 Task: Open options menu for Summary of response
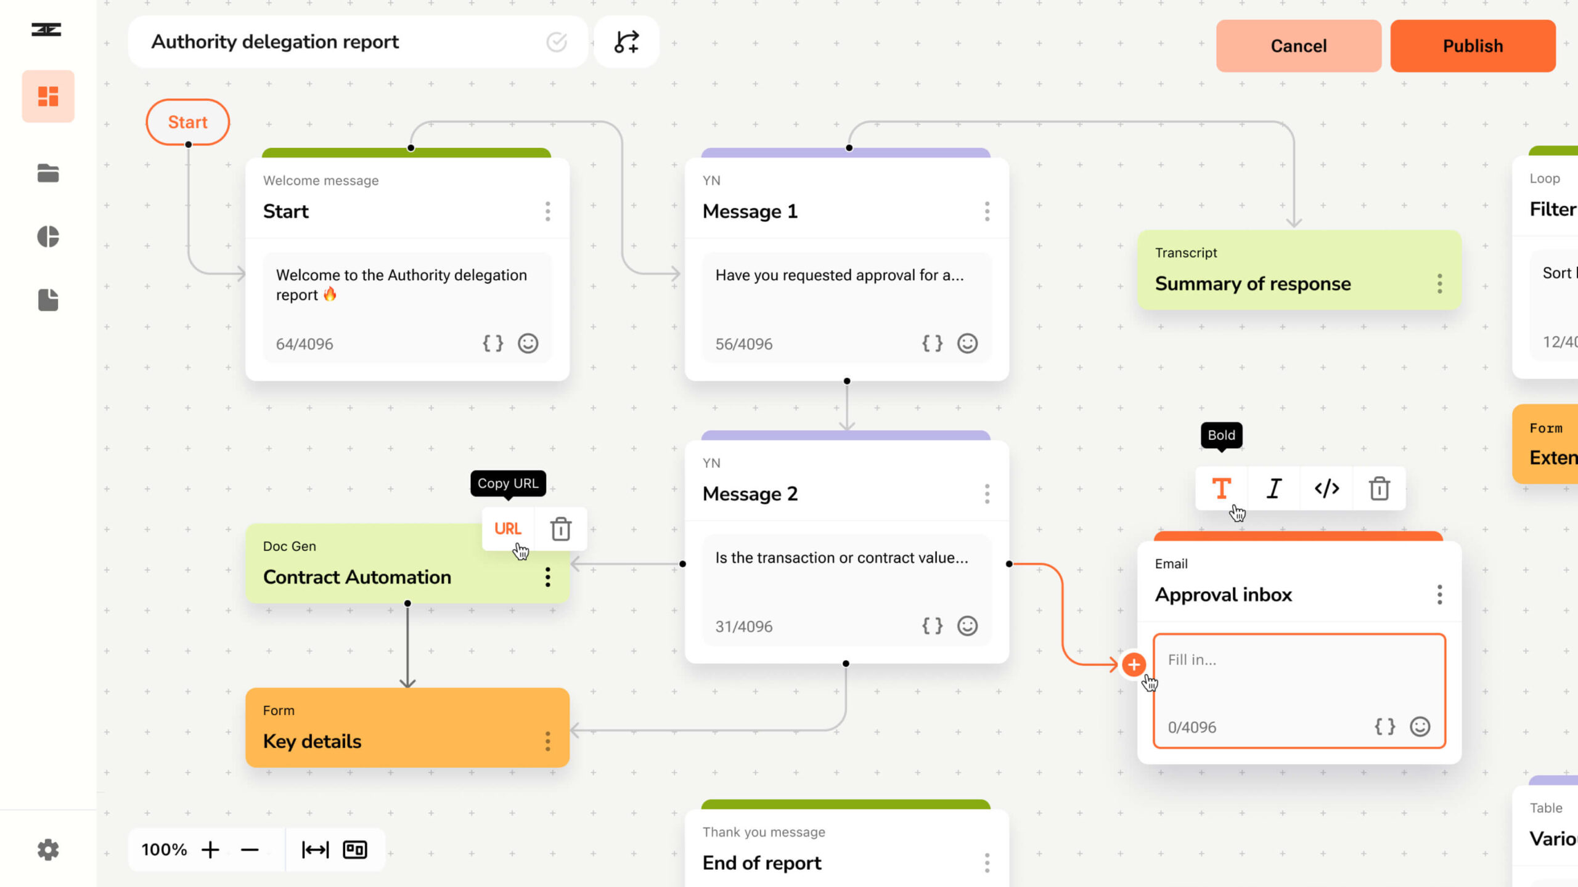click(1439, 284)
